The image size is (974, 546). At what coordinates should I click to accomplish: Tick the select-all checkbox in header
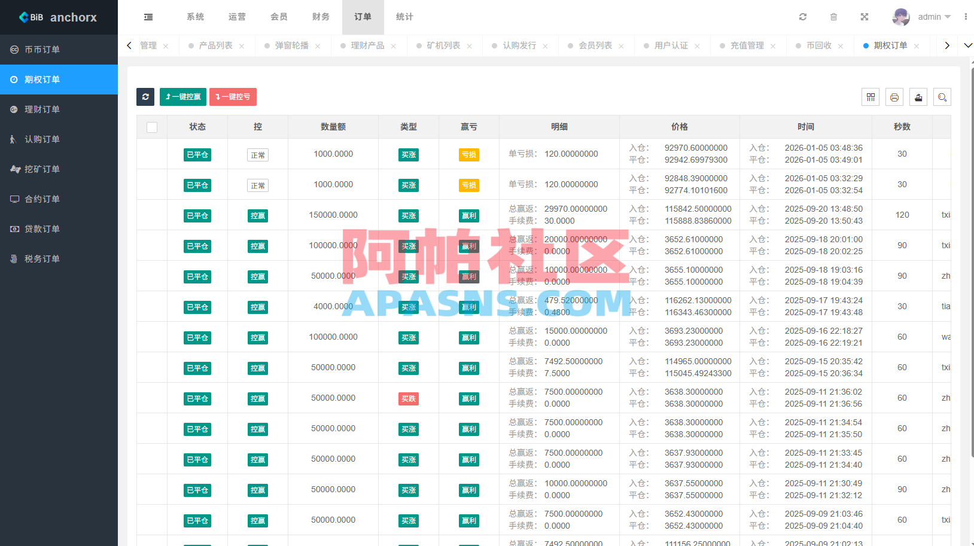152,127
